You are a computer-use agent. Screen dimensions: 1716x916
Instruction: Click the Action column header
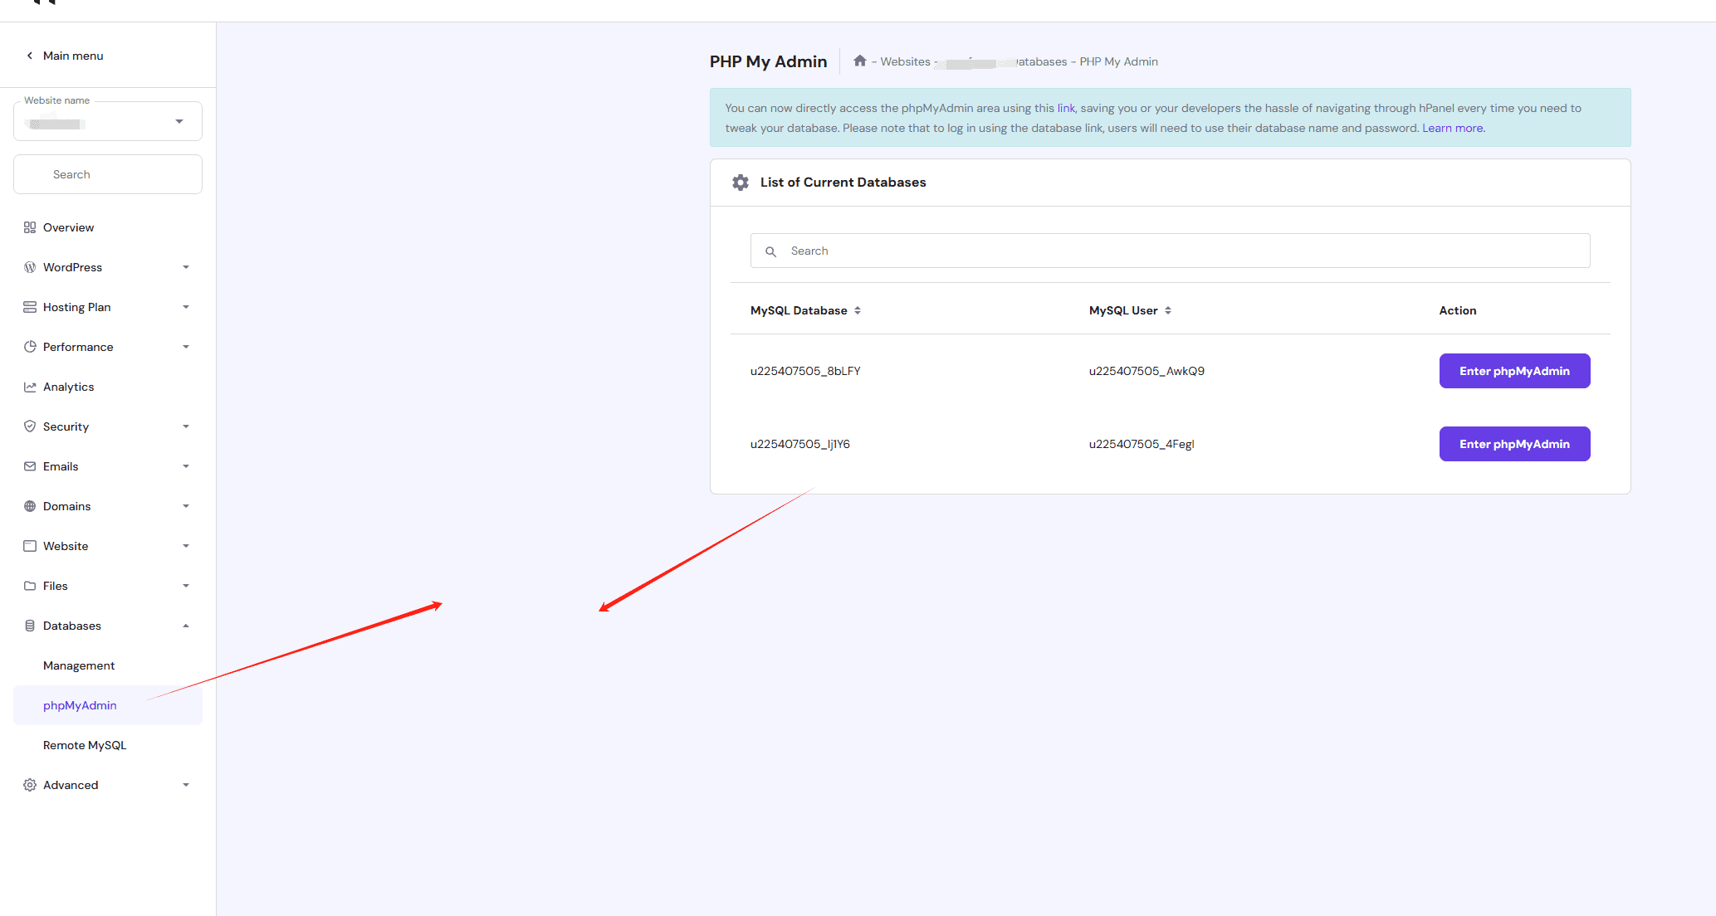point(1458,310)
